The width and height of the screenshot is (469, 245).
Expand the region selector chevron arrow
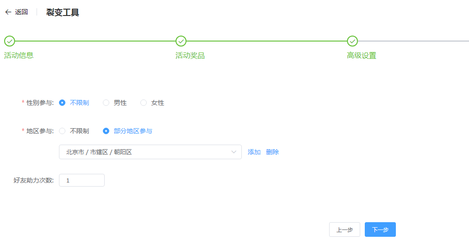click(x=234, y=152)
